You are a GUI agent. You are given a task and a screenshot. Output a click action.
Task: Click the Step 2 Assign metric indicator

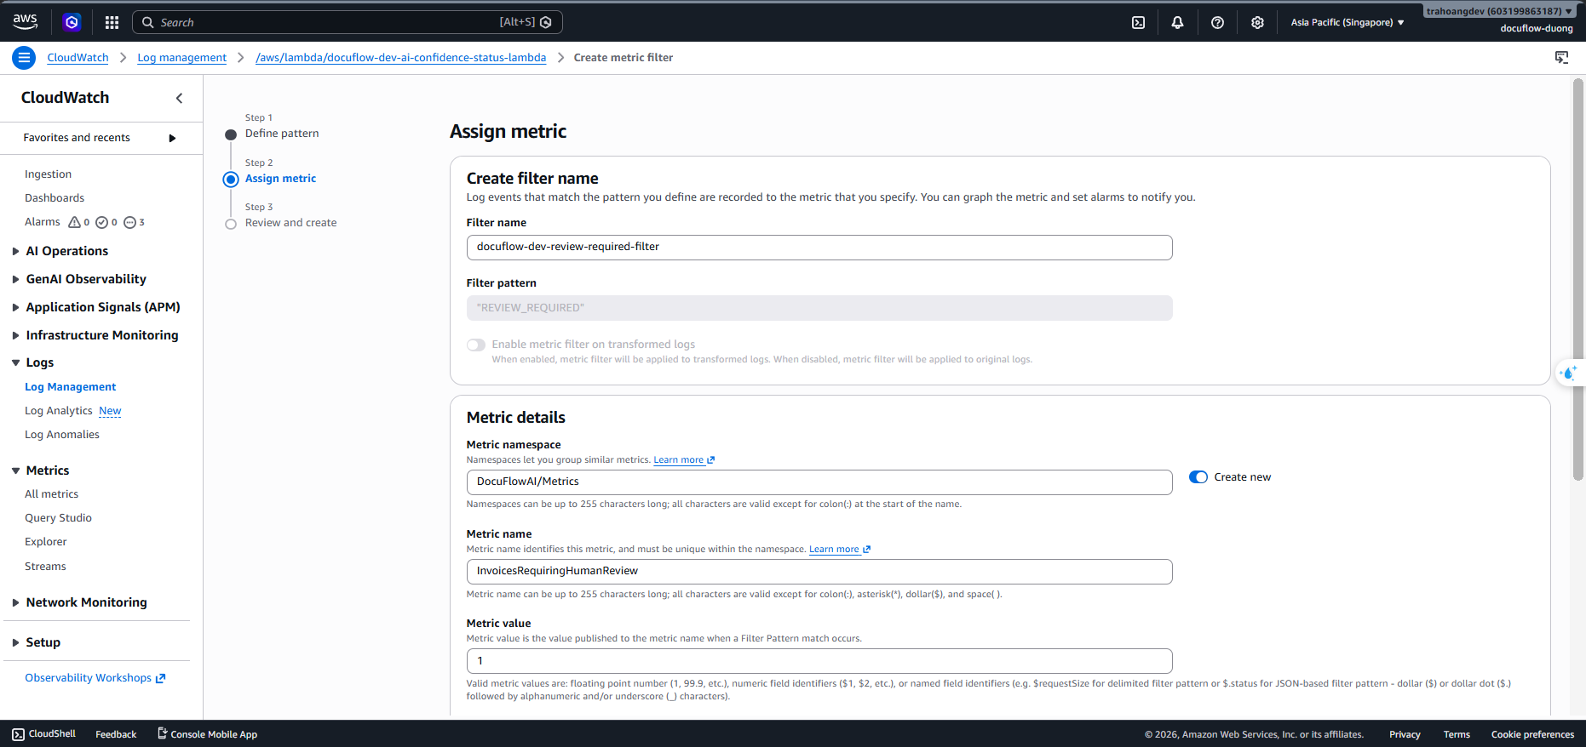coord(231,180)
